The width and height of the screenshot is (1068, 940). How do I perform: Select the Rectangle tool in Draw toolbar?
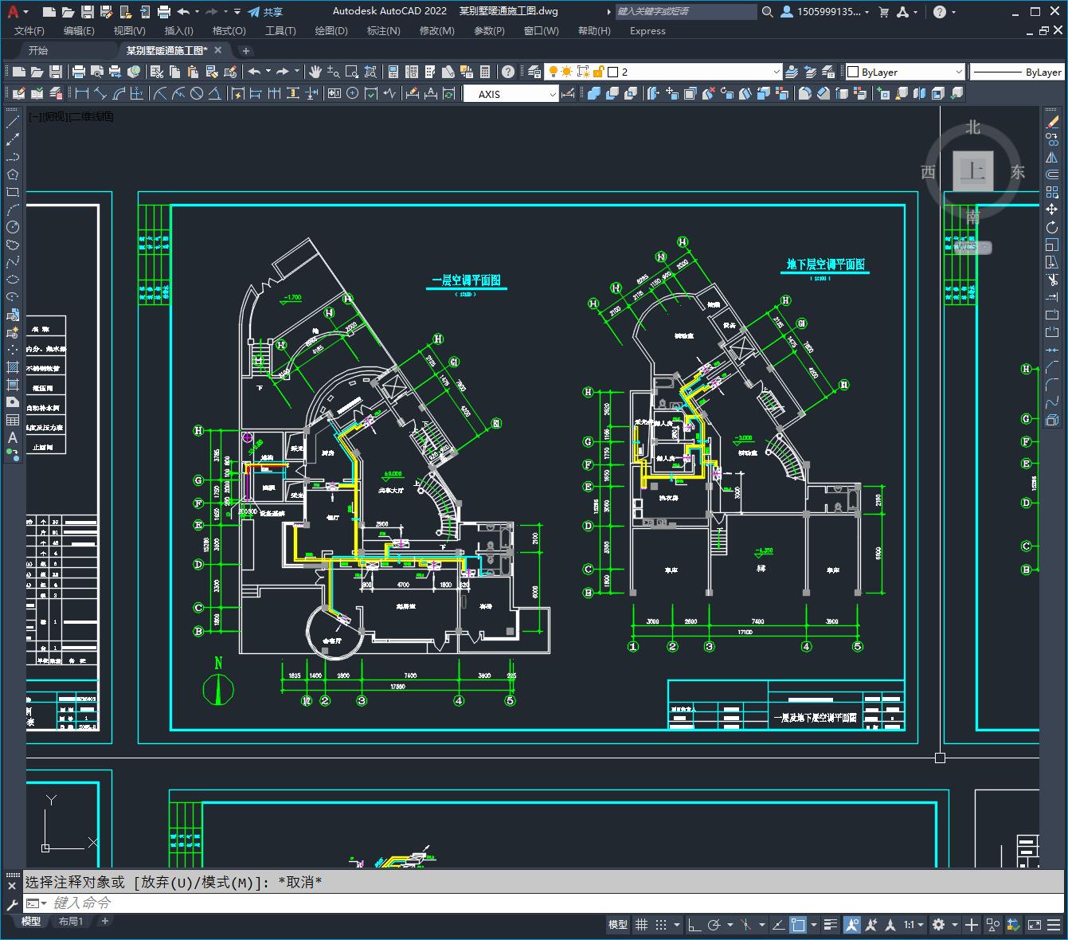click(x=13, y=192)
